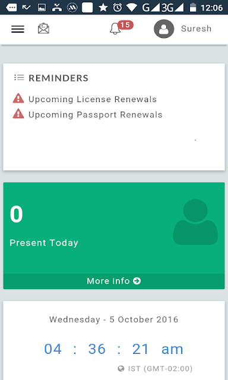Select the Present Today count of 0
Viewport: 228px width, 380px height.
(16, 214)
